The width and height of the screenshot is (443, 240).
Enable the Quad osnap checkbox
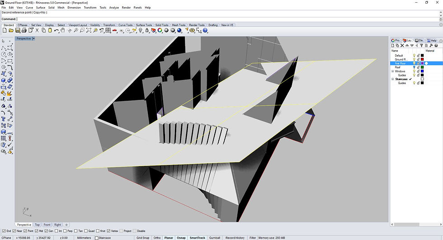tap(86, 231)
